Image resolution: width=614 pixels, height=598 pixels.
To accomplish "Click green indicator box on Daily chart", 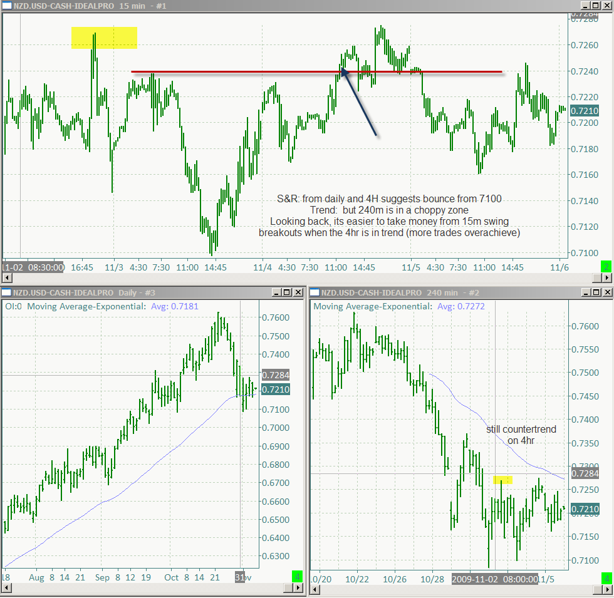I will point(297,577).
